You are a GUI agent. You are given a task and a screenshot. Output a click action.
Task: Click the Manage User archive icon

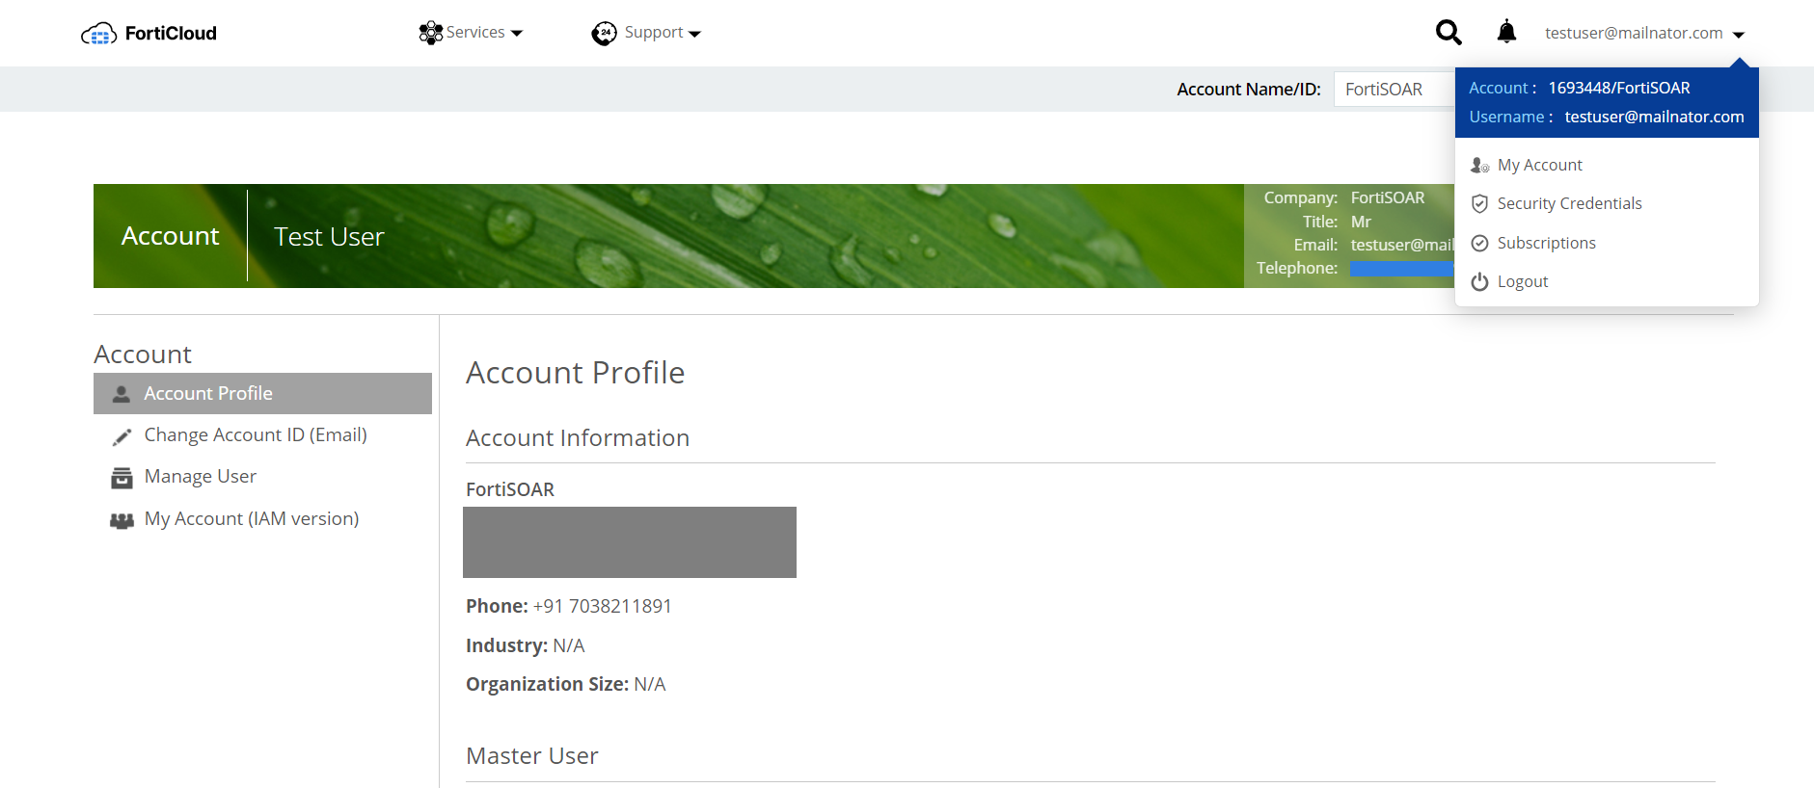pos(122,478)
